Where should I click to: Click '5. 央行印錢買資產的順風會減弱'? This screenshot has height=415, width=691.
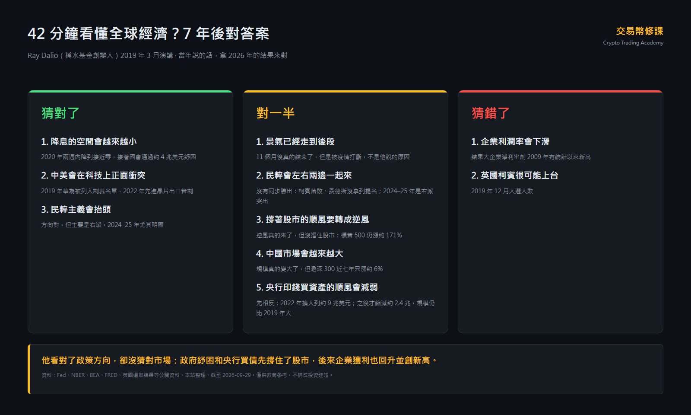pos(317,287)
